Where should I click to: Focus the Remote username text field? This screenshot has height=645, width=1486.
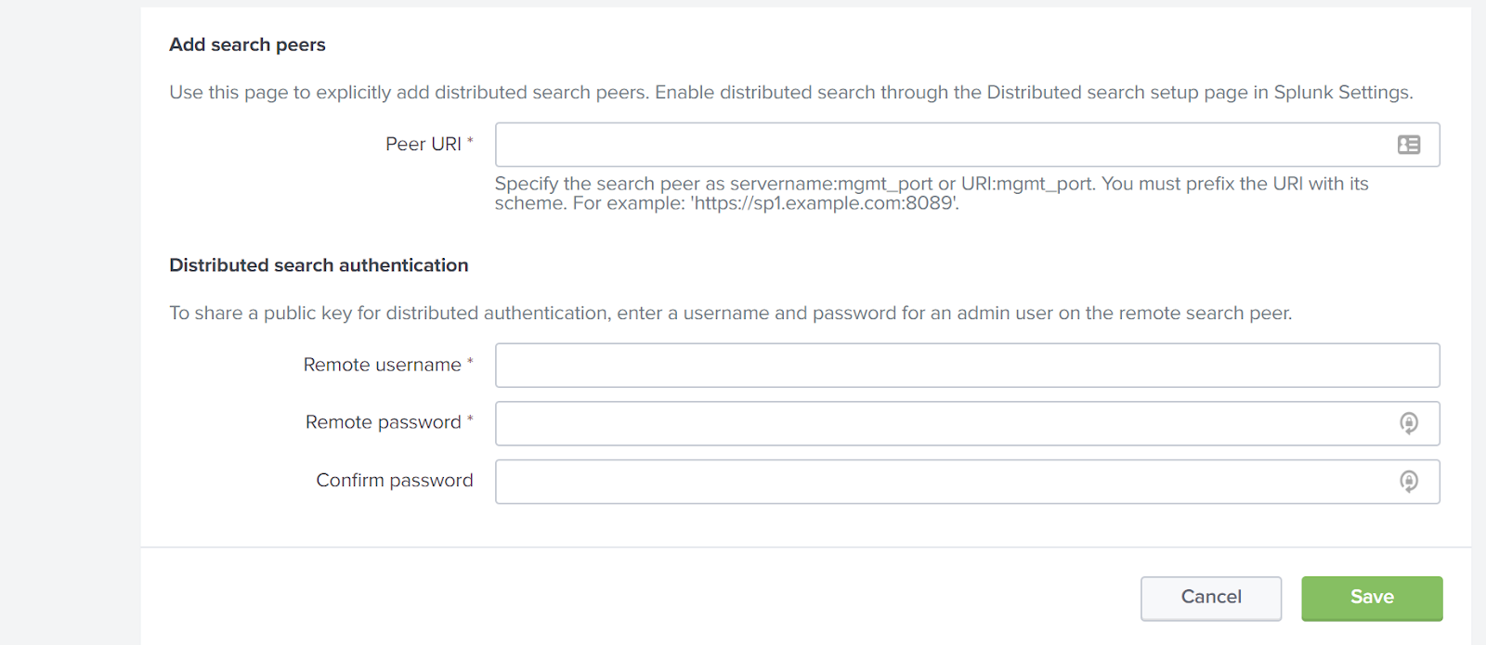[x=968, y=366]
